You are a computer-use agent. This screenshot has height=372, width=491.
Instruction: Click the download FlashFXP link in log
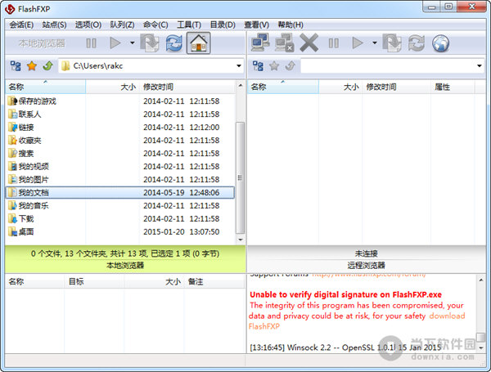[447, 316]
